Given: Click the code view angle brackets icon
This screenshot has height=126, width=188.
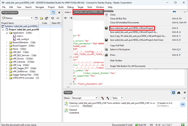Looking at the screenshot, I should (58, 18).
